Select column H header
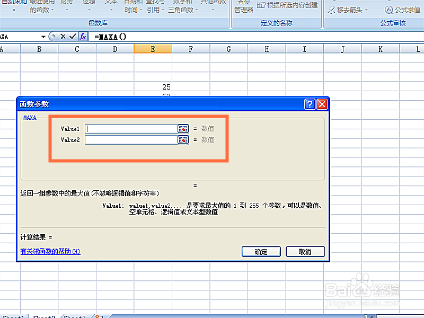The width and height of the screenshot is (424, 318). point(267,49)
